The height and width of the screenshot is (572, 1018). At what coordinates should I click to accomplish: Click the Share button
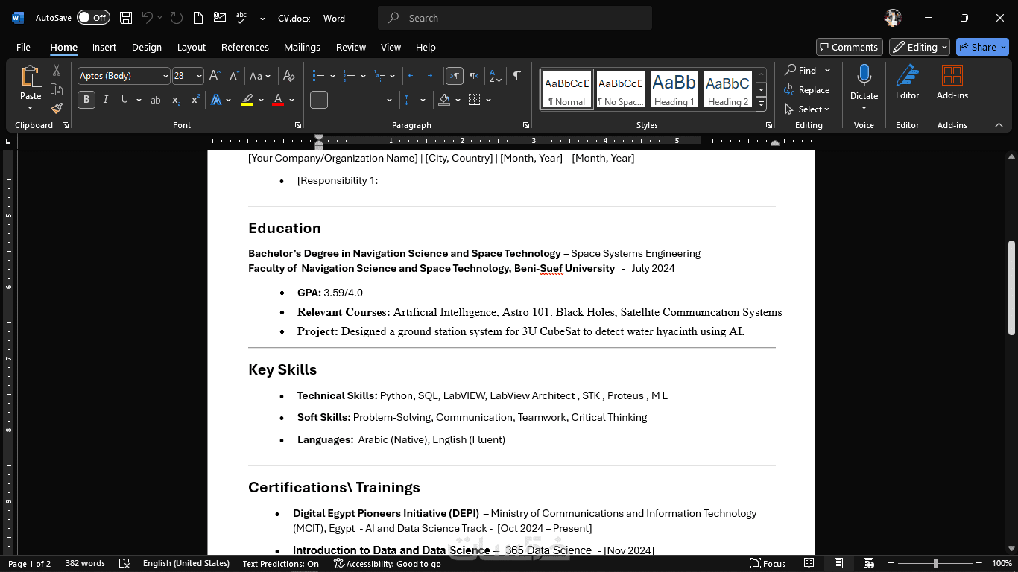[982, 47]
